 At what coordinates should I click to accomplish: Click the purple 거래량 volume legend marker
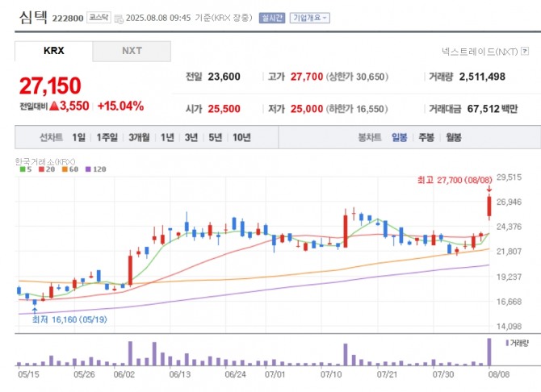point(507,343)
